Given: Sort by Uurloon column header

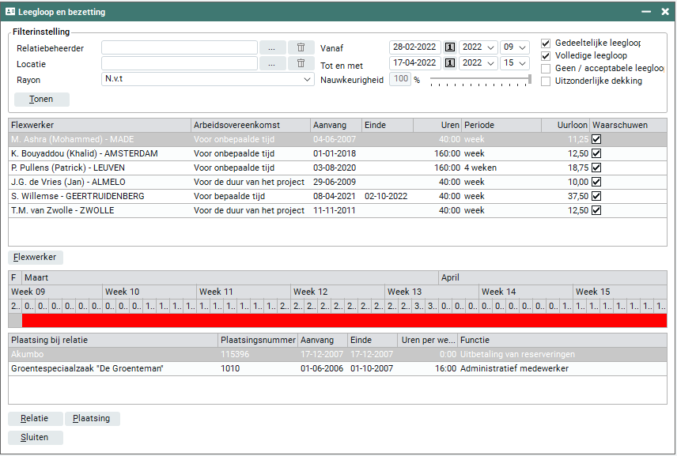Looking at the screenshot, I should pyautogui.click(x=565, y=125).
